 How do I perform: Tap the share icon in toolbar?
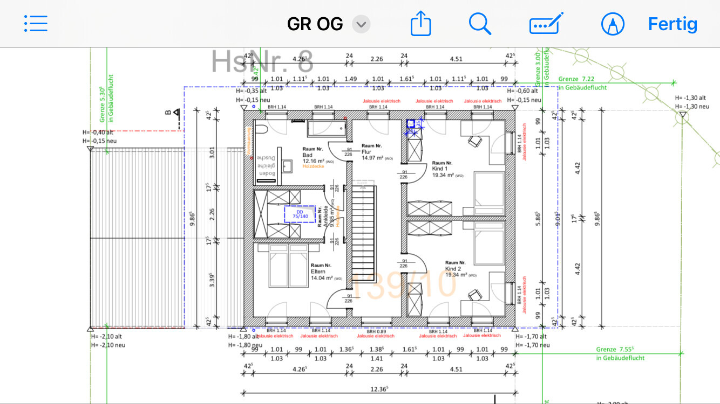point(420,24)
